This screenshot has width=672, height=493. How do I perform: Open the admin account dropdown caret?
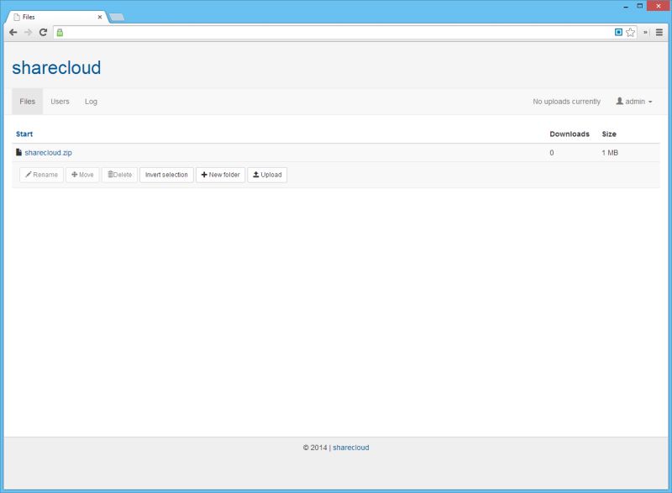point(649,102)
